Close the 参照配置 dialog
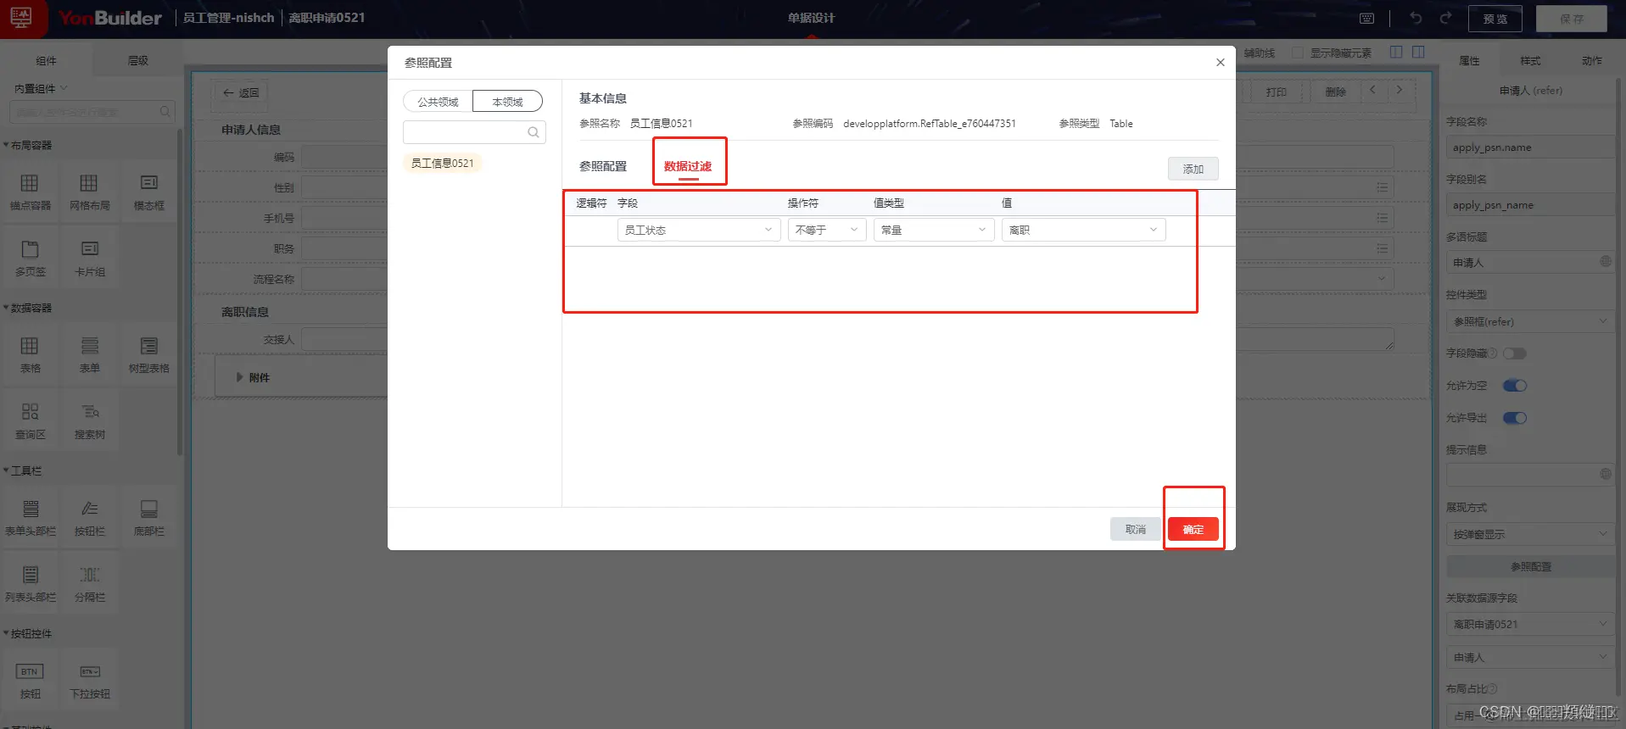Image resolution: width=1626 pixels, height=729 pixels. [1220, 62]
